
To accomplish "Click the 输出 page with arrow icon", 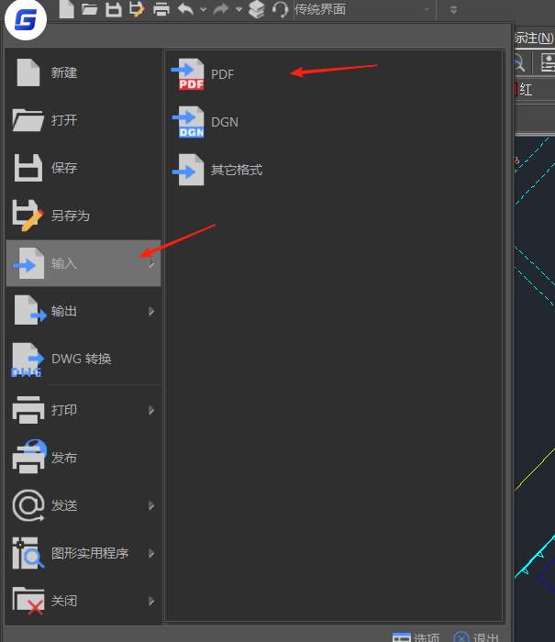I will 30,311.
